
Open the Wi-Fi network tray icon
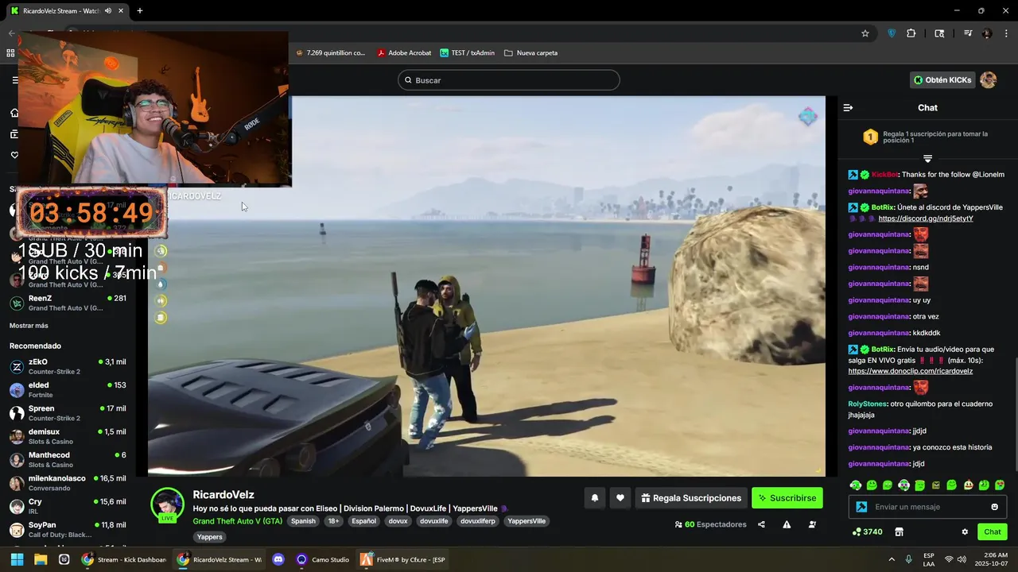(x=950, y=559)
